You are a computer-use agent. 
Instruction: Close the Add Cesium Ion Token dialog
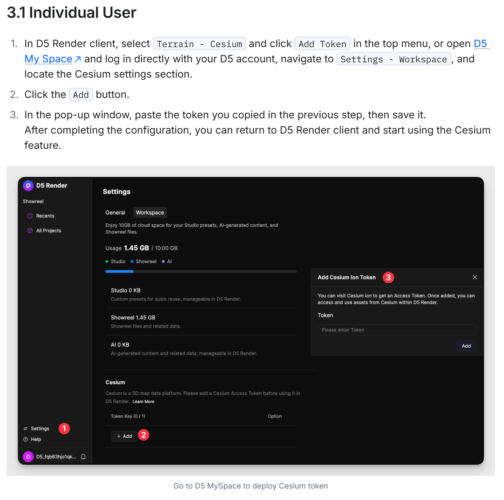pos(475,277)
